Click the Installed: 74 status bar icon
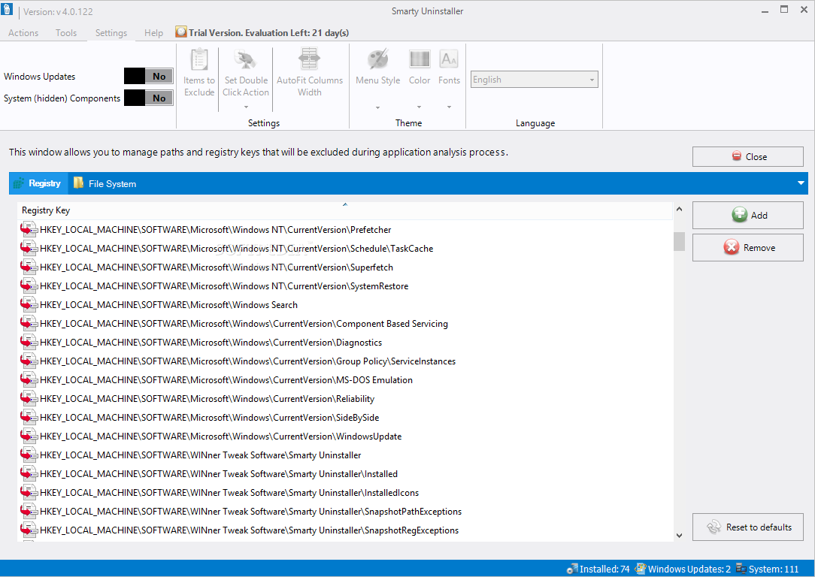Viewport: 815px width, 577px height. pyautogui.click(x=572, y=569)
